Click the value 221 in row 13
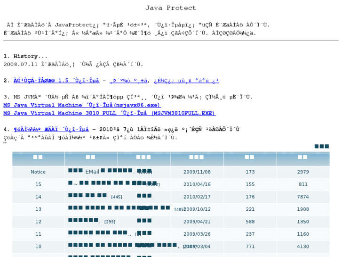The height and width of the screenshot is (257, 342). (250, 209)
